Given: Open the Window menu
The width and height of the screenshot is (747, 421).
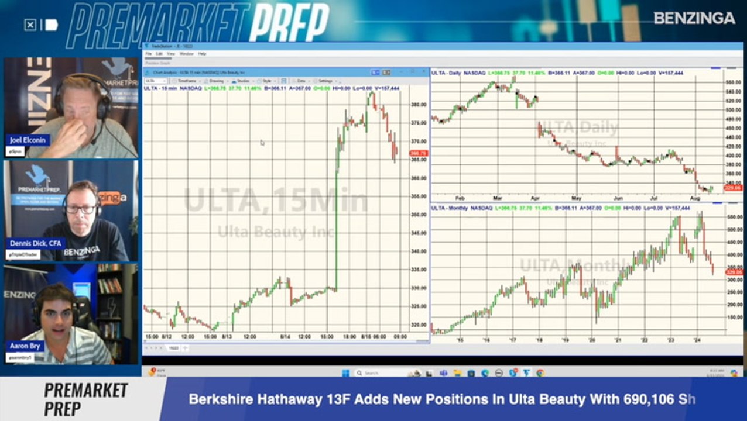Looking at the screenshot, I should 186,53.
